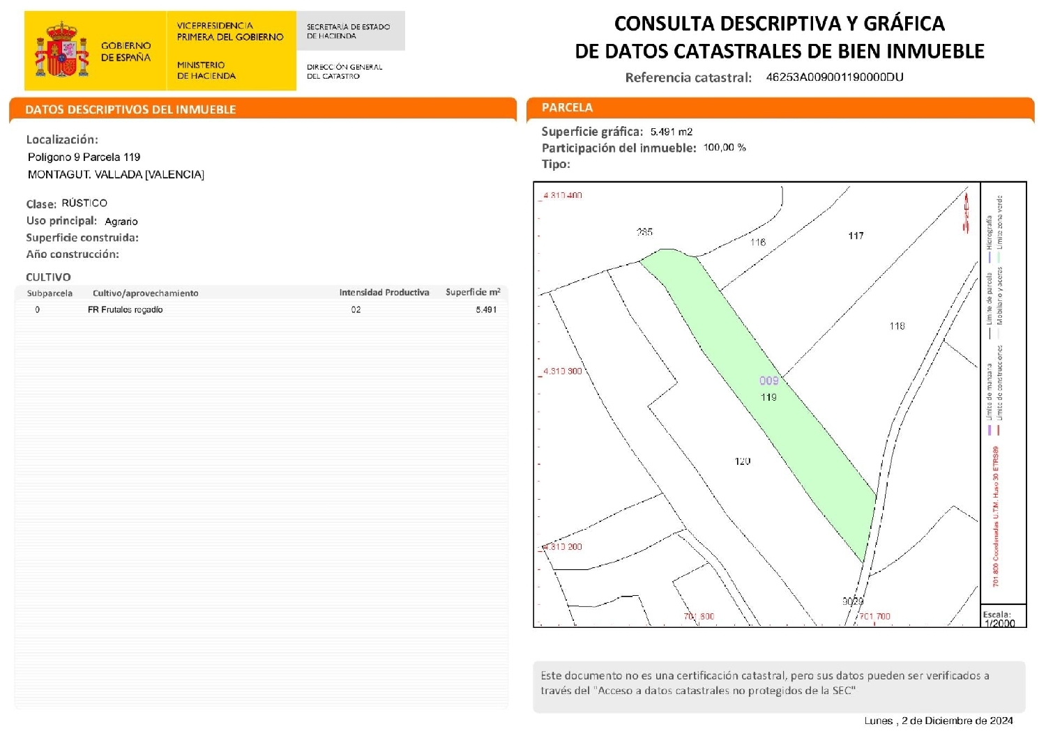This screenshot has height=738, width=1046.
Task: Click parcel number '118' on the map
Action: 897,326
